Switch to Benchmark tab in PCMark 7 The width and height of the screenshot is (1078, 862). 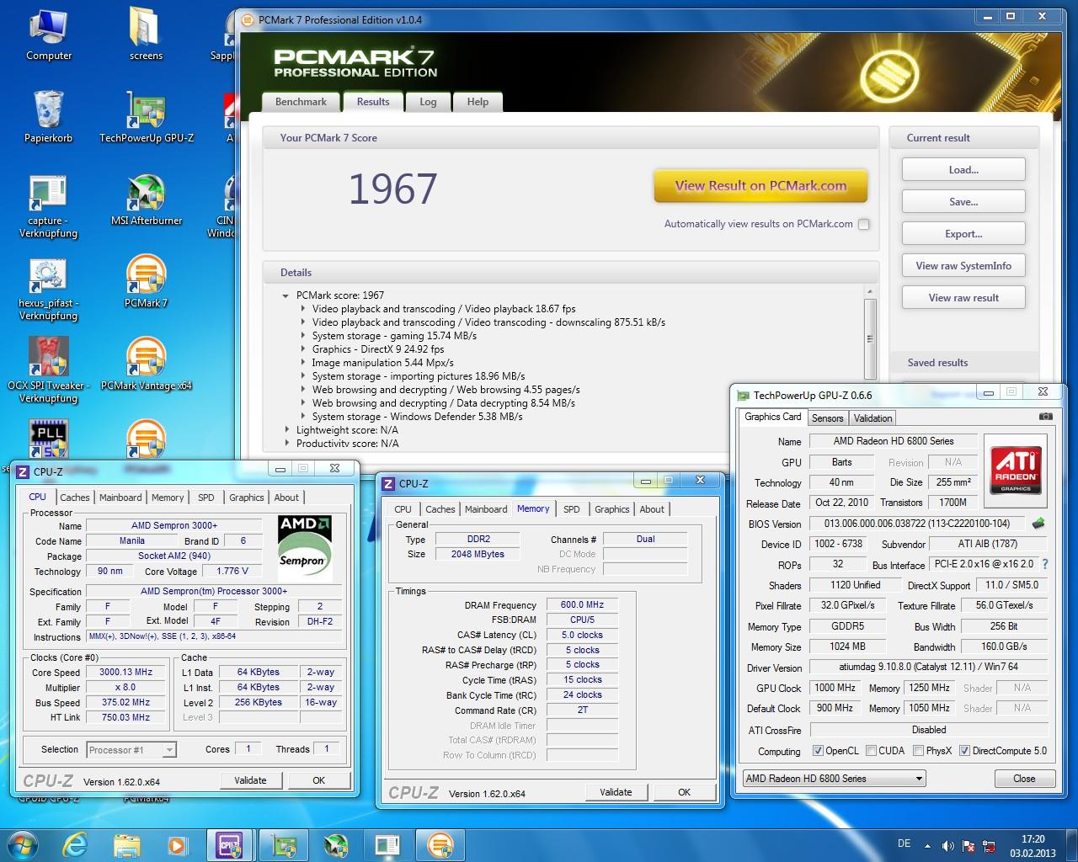coord(301,102)
